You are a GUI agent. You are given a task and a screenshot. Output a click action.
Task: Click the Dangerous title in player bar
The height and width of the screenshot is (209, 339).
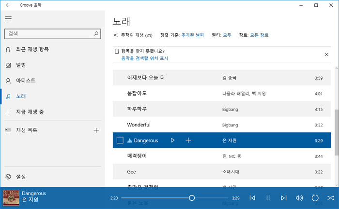point(34,193)
